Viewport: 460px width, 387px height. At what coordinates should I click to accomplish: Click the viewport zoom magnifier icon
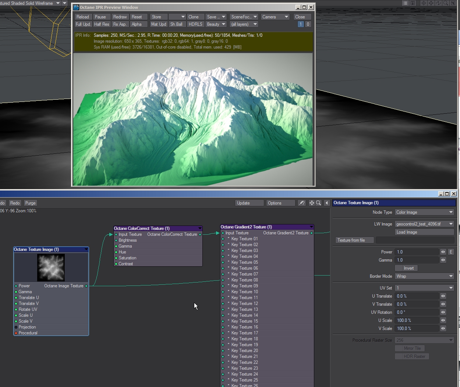point(446,3)
